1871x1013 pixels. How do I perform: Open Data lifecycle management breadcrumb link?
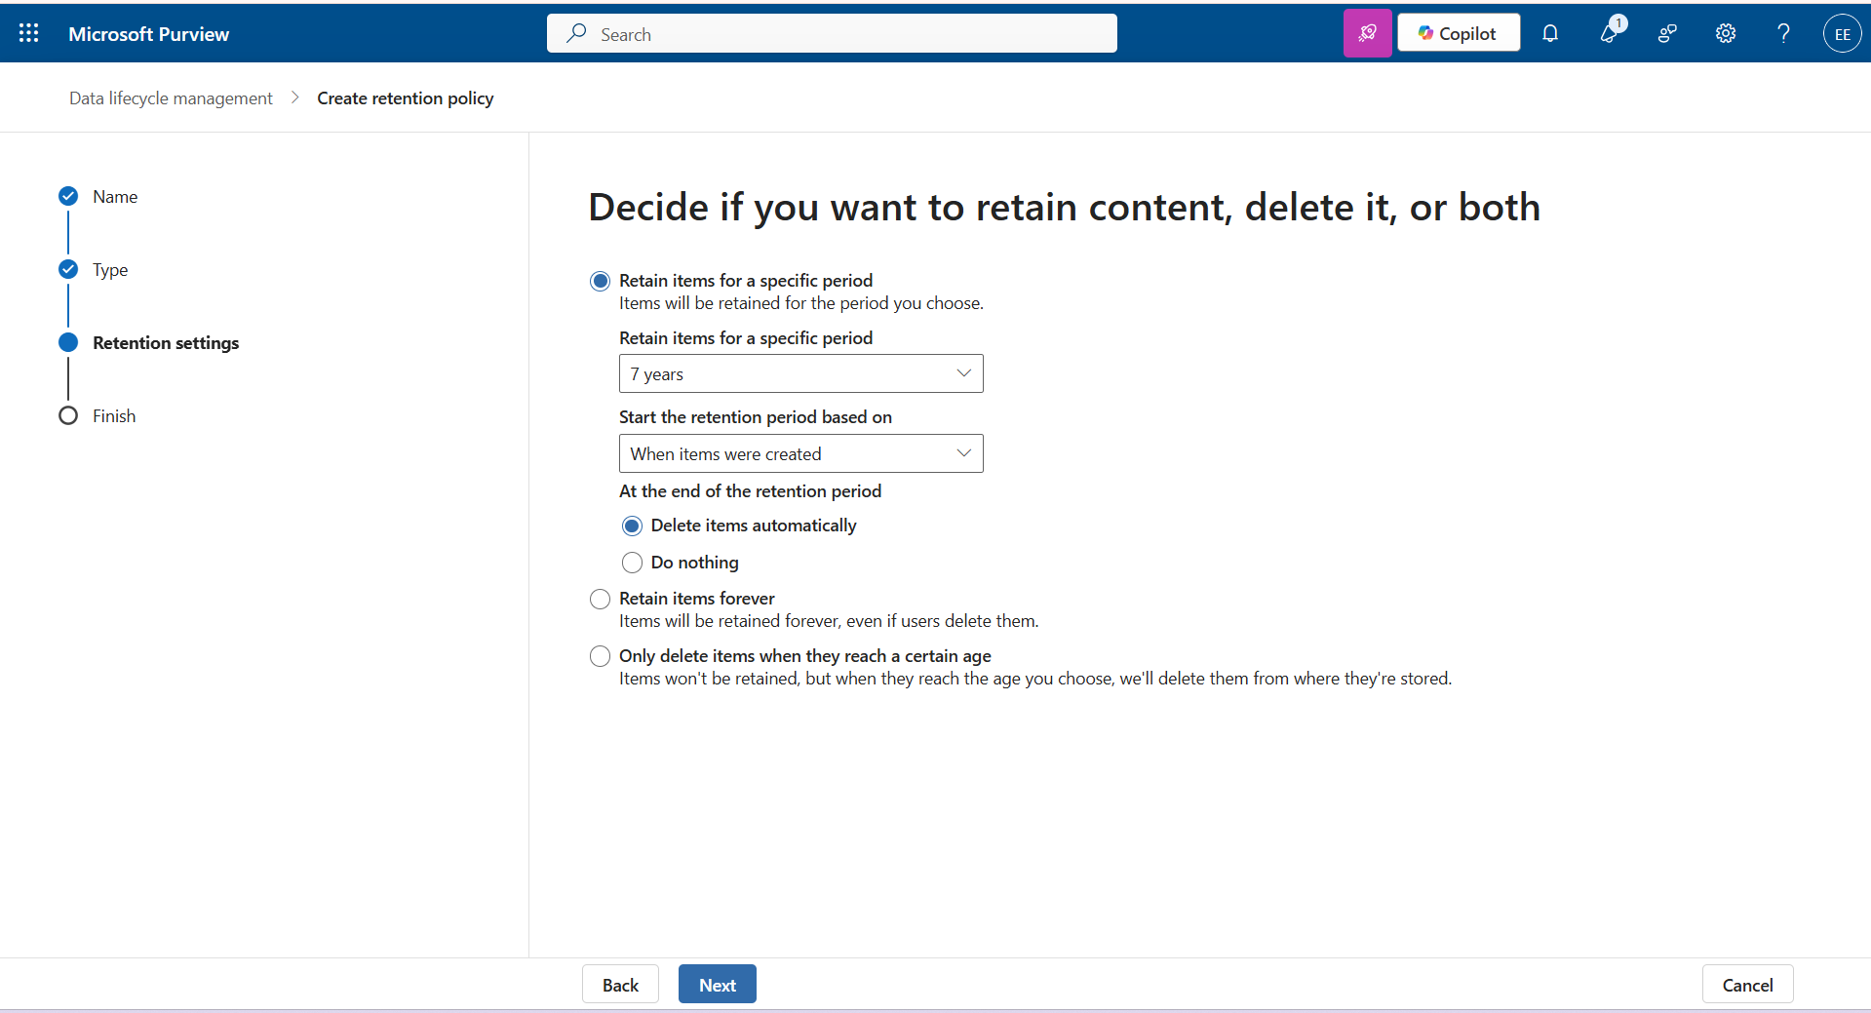170,97
